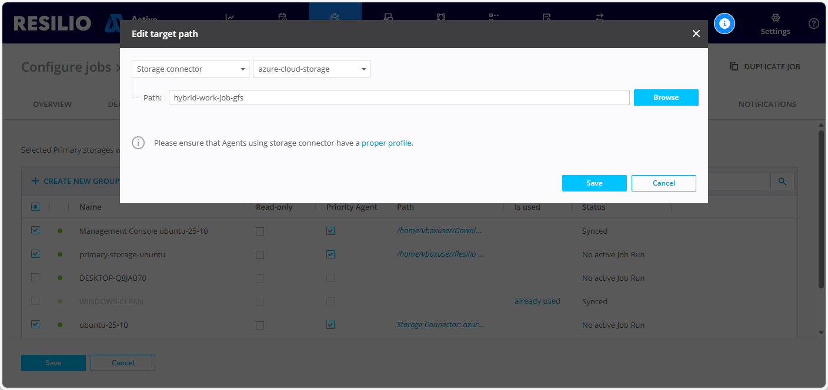Screen dimensions: 828x390
Task: Click the Duplicate Job icon
Action: tap(734, 66)
